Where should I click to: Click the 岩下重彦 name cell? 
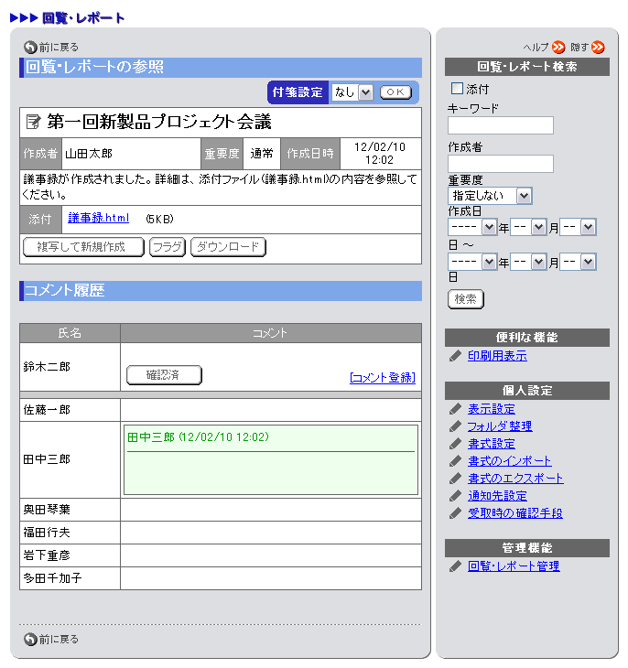(x=70, y=555)
